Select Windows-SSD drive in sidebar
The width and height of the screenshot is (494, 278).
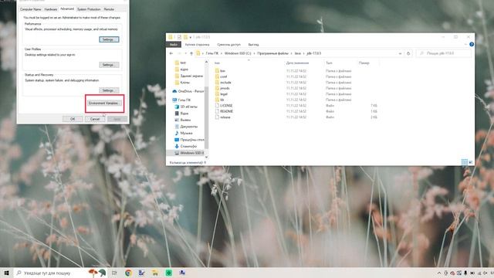[x=189, y=153]
